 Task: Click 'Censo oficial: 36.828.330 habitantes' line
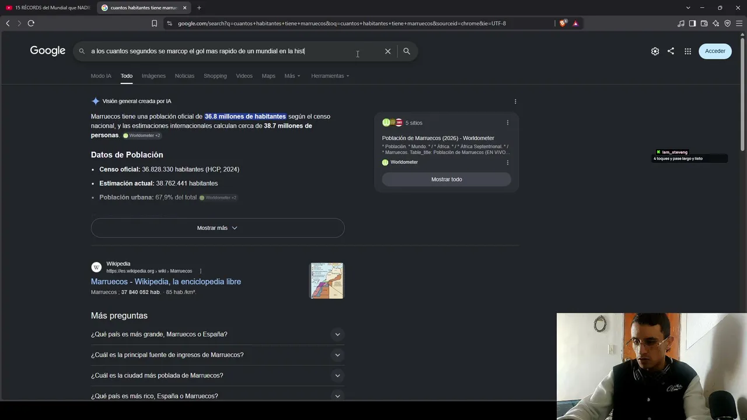point(169,169)
